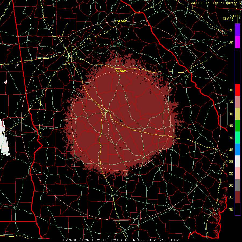Click the RF legend label
242x242 pixels.
(231, 30)
